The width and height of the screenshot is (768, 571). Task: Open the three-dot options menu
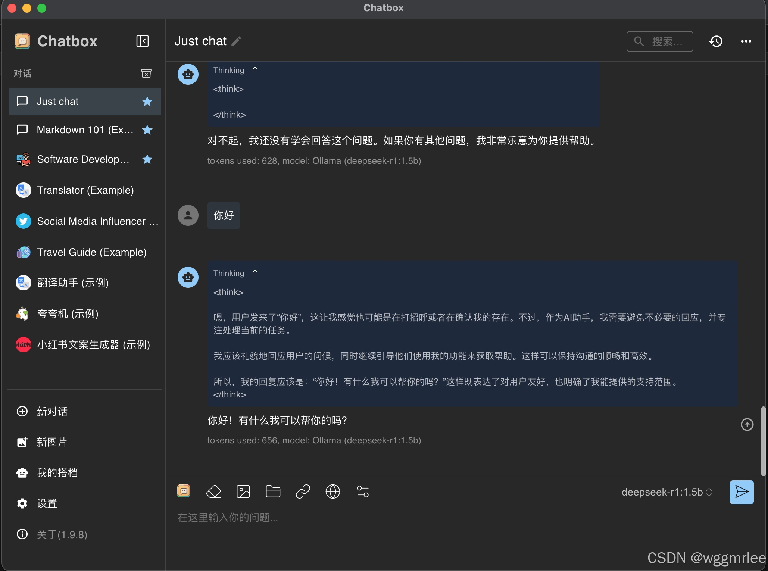coord(746,41)
